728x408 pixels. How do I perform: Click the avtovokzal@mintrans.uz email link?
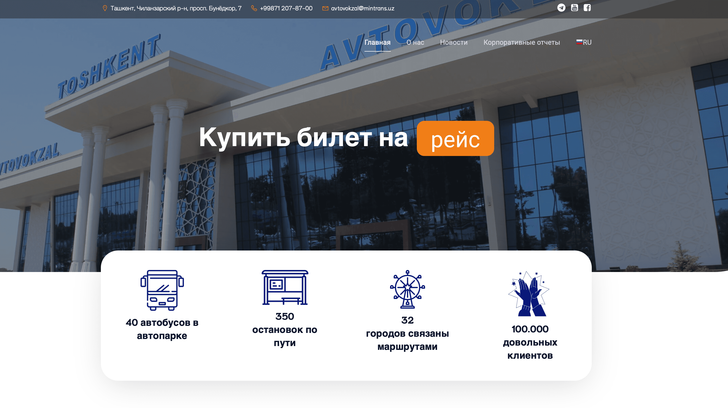pyautogui.click(x=362, y=9)
